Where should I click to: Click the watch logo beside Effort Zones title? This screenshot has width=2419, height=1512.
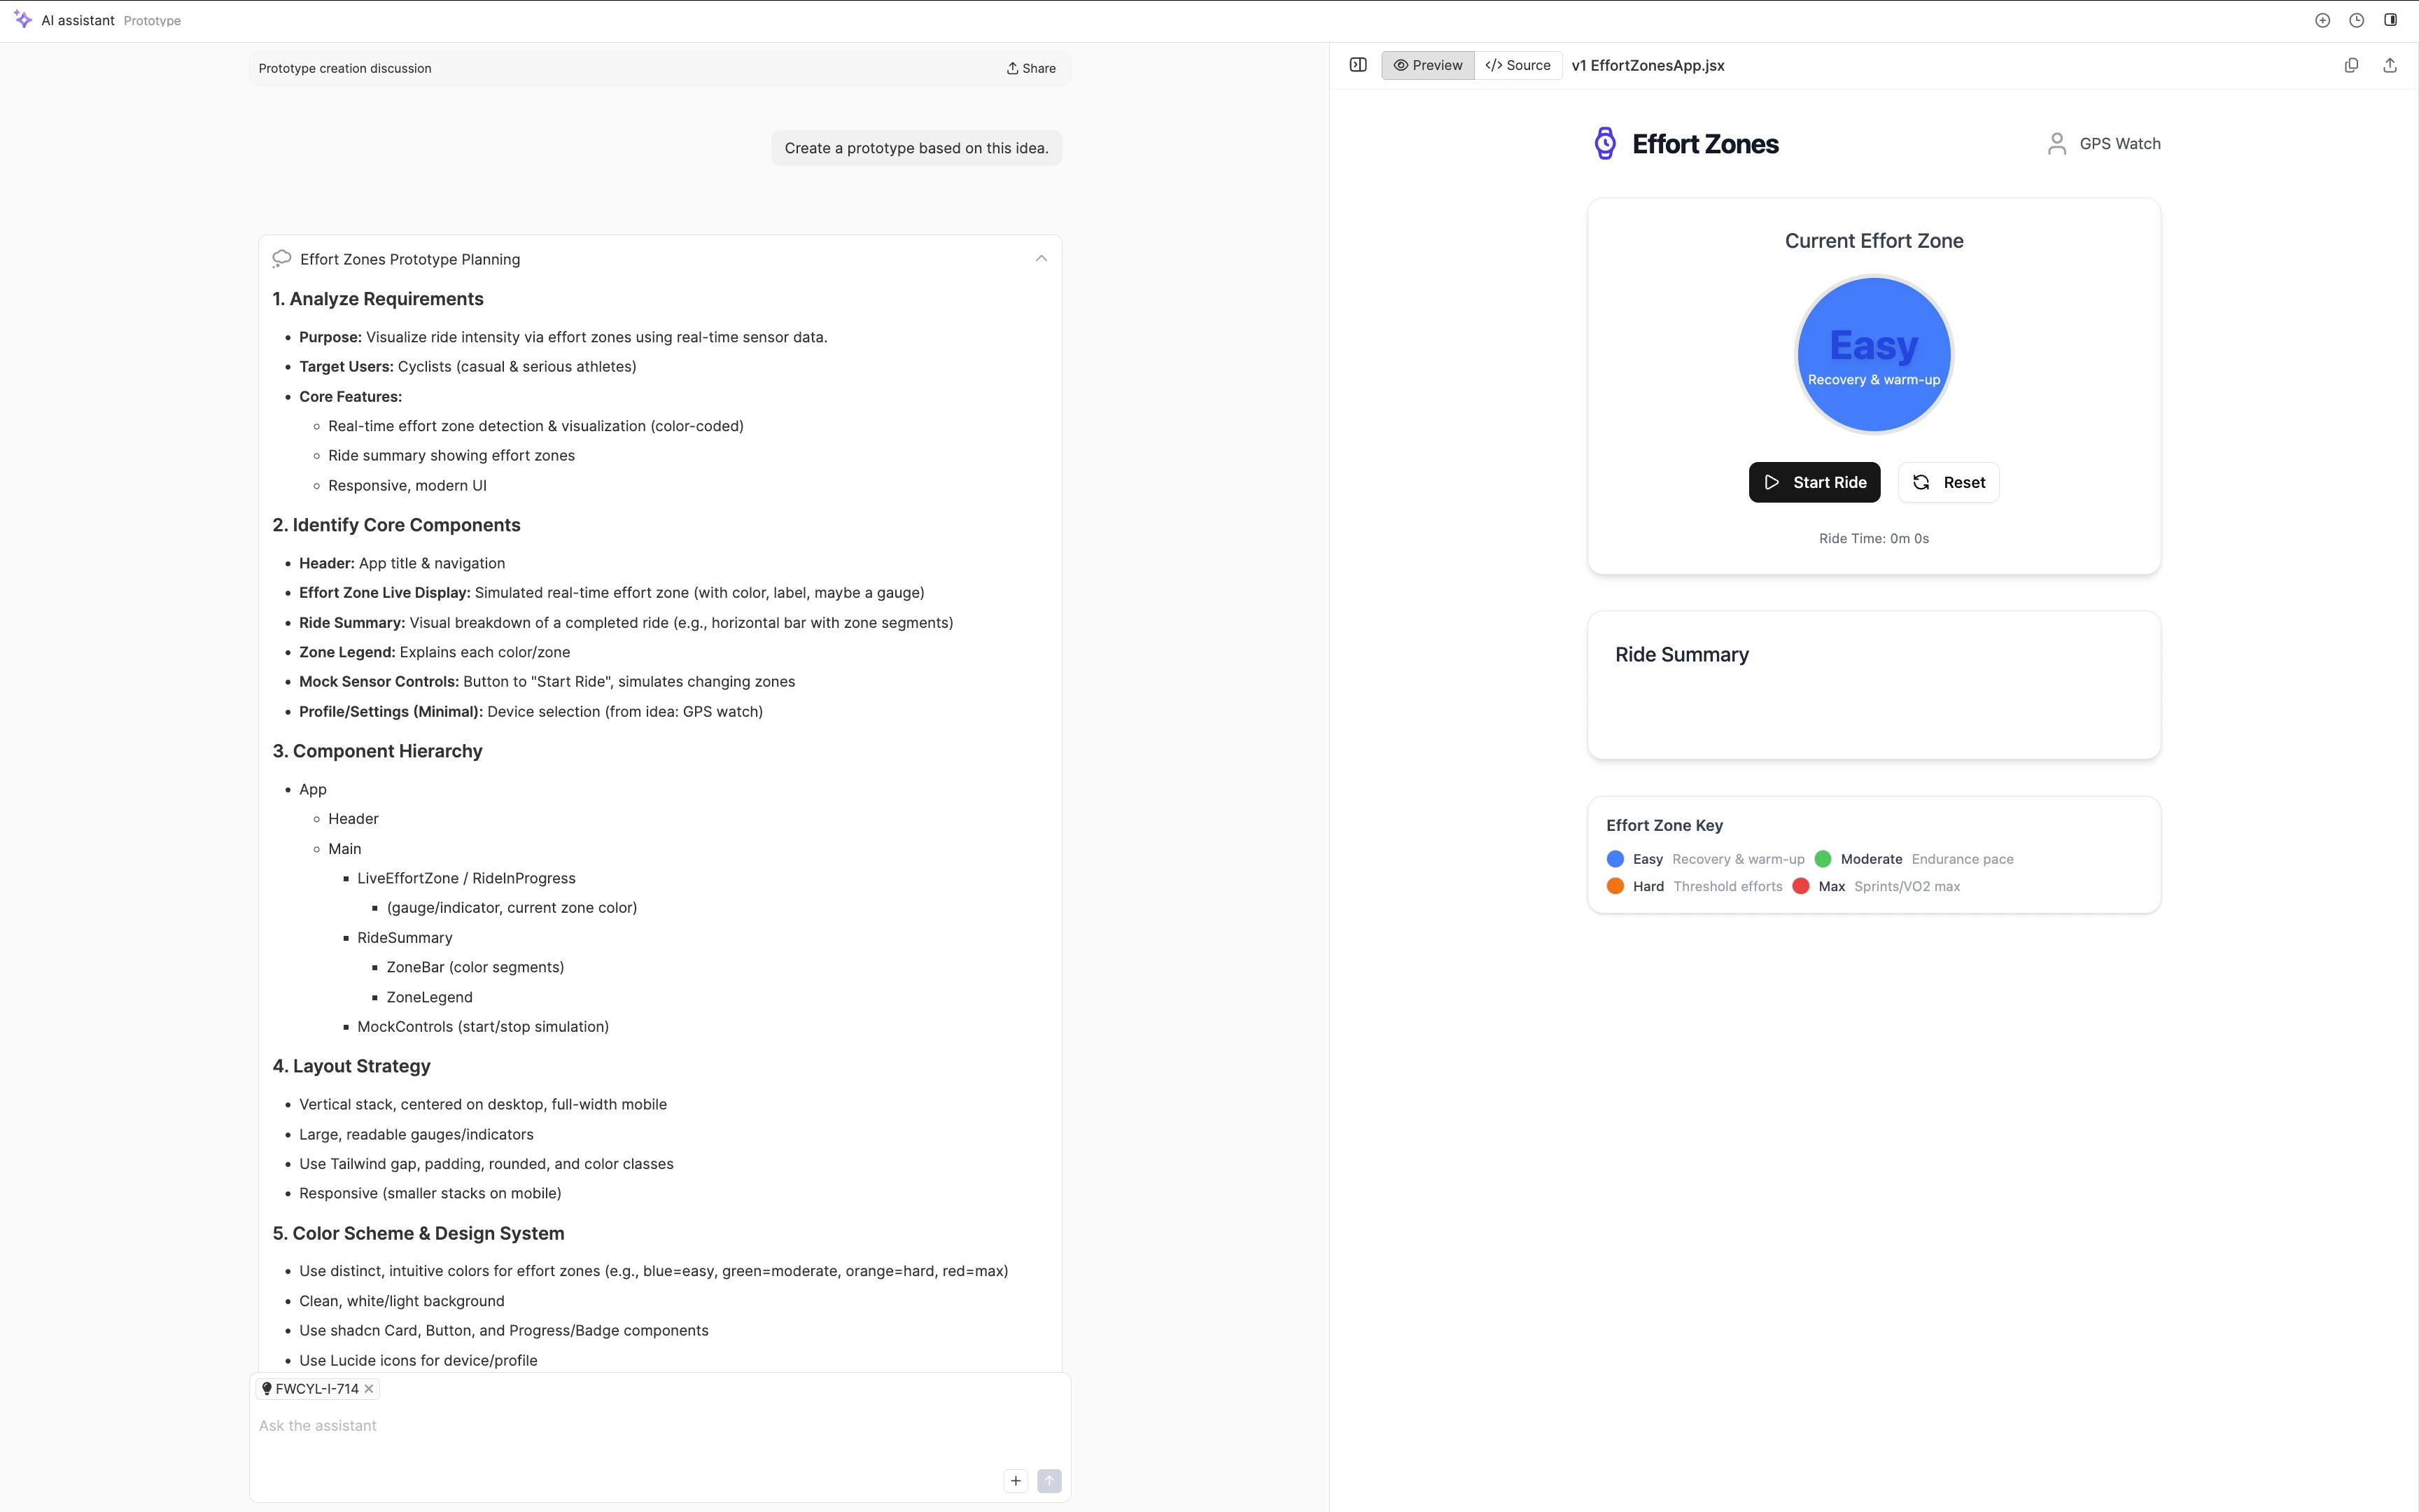click(x=1606, y=143)
